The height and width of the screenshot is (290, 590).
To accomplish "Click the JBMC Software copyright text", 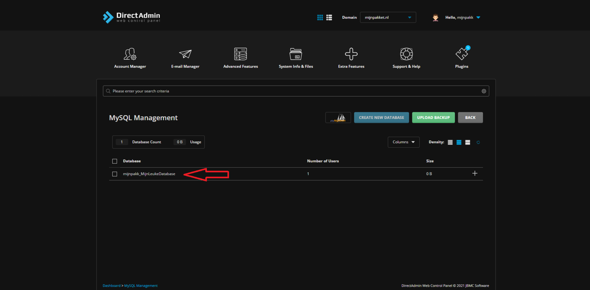I will [x=445, y=286].
